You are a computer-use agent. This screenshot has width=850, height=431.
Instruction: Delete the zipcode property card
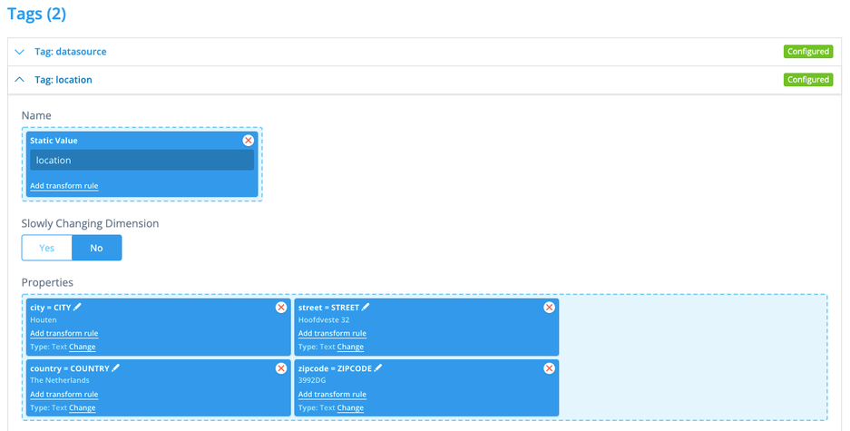549,368
